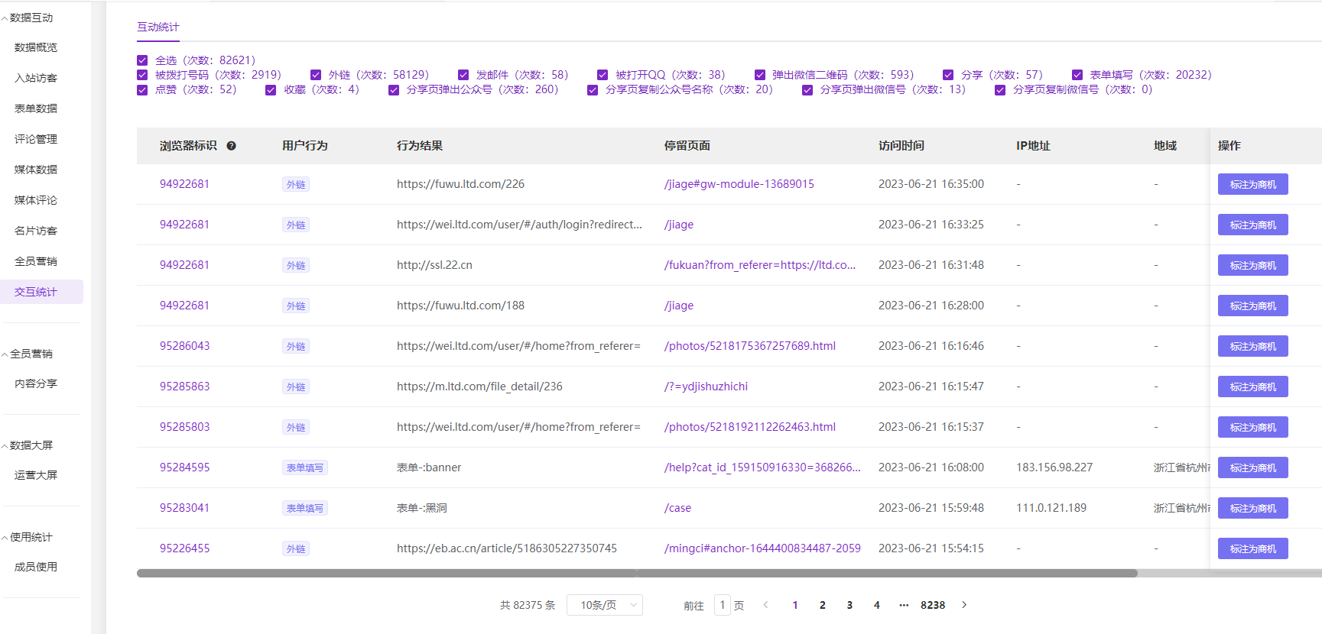Toggle the 弹出微信二维码 checkbox

(x=760, y=75)
